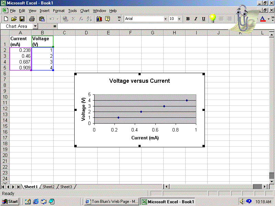
Task: Click the Excel workbook icon in menu bar
Action: coord(5,10)
